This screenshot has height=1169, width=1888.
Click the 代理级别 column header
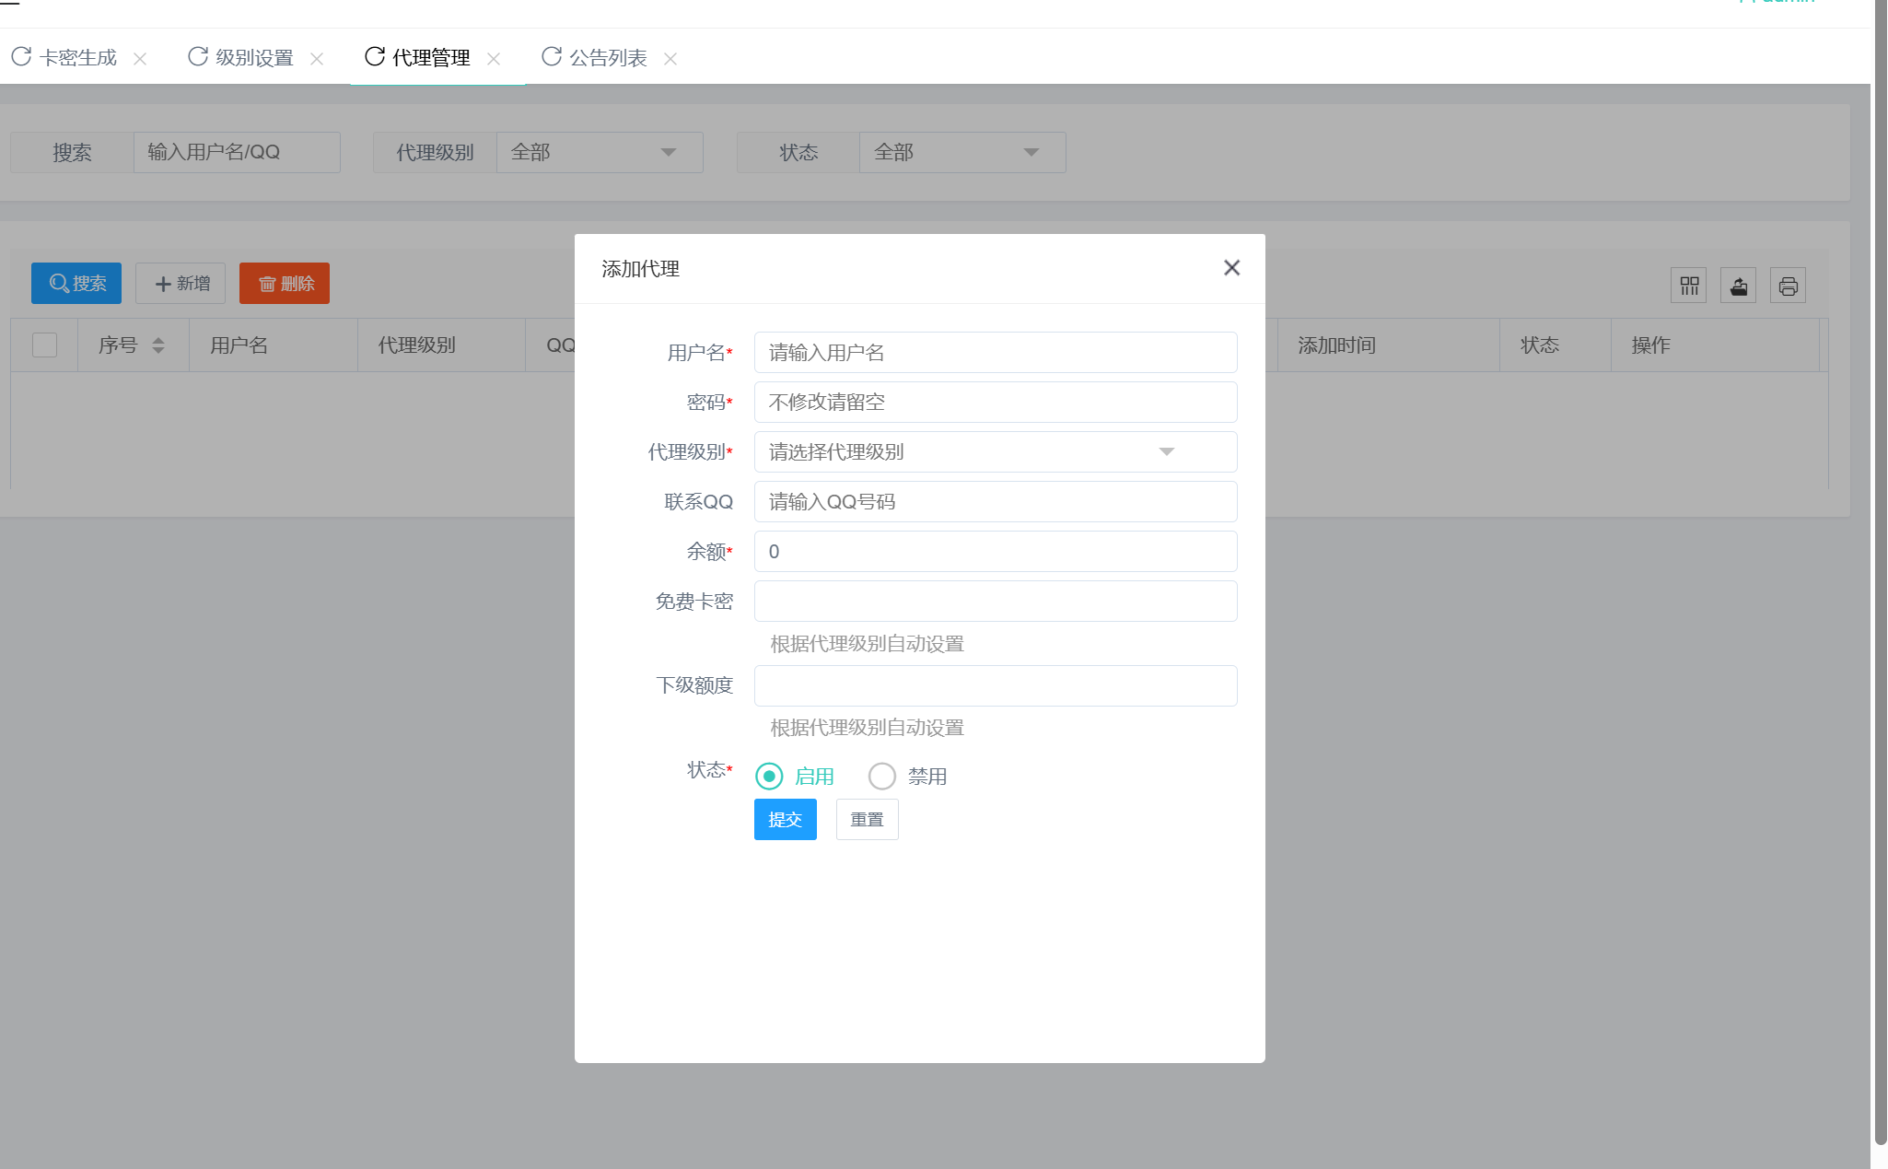pos(442,345)
